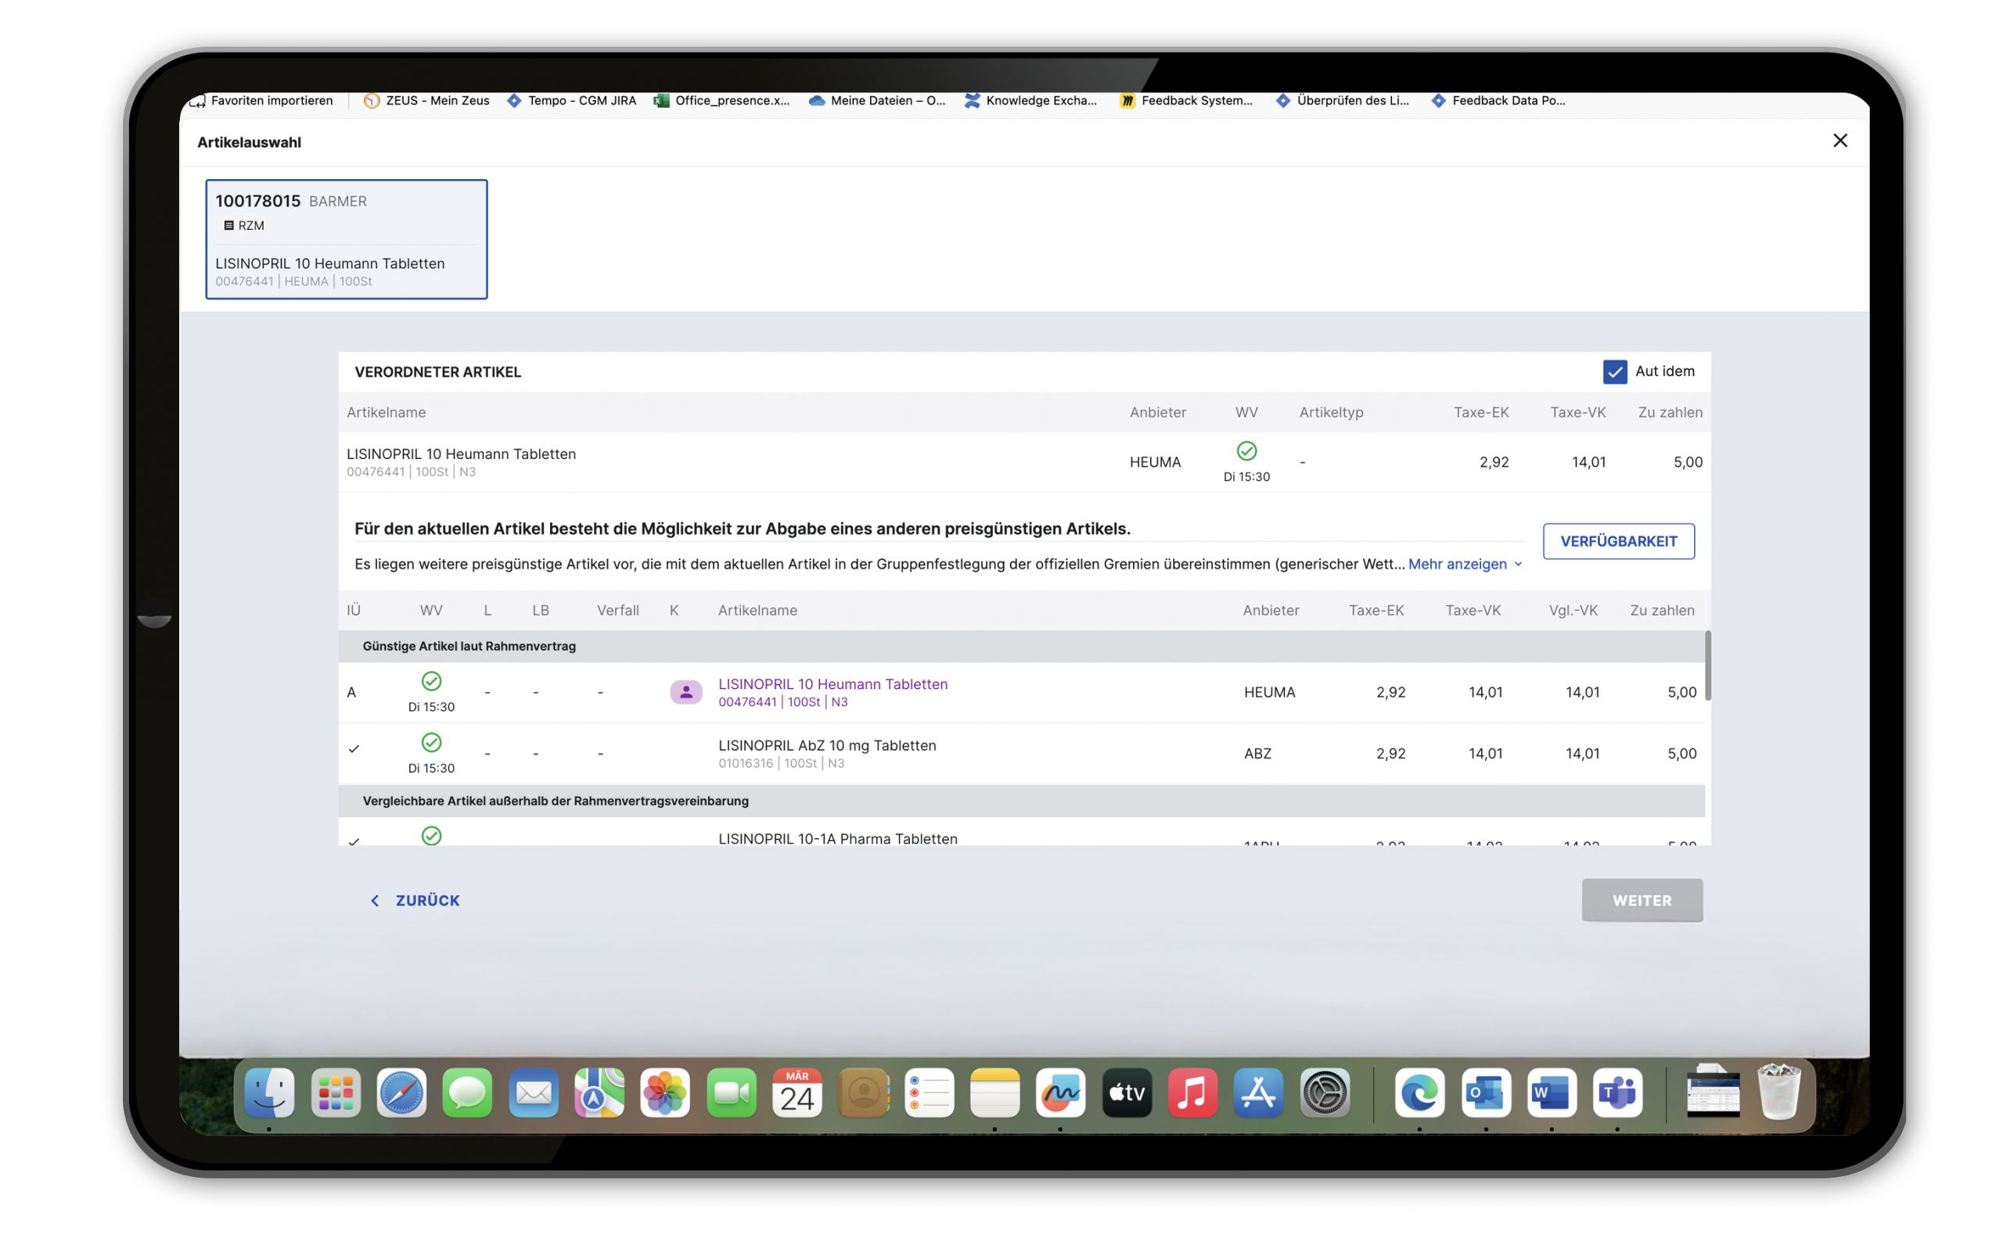The width and height of the screenshot is (2003, 1238).
Task: Open the Tempo - CGM JIRA bookmark
Action: (571, 101)
